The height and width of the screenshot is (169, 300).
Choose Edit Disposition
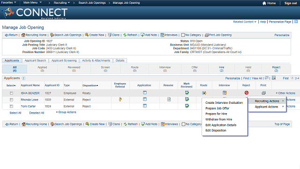tap(216, 131)
